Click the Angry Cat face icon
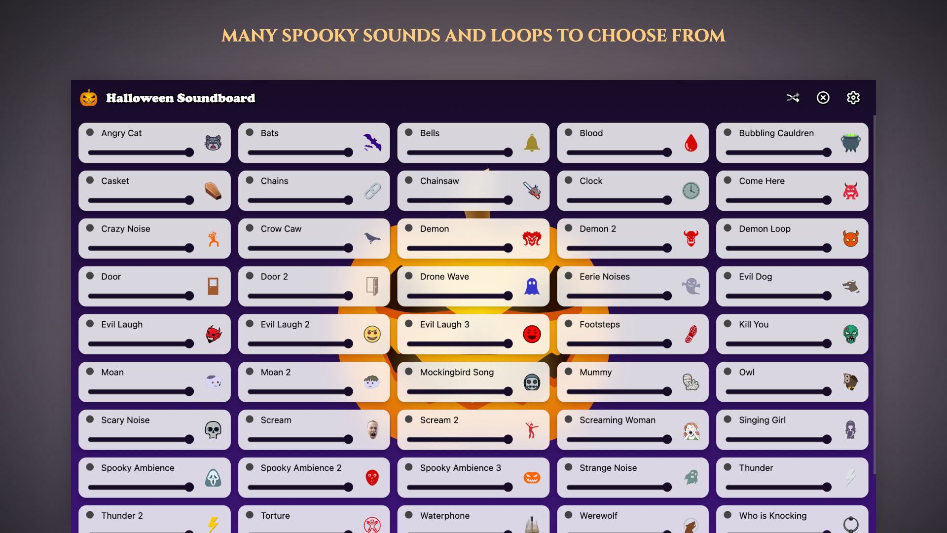This screenshot has width=947, height=533. [x=213, y=143]
